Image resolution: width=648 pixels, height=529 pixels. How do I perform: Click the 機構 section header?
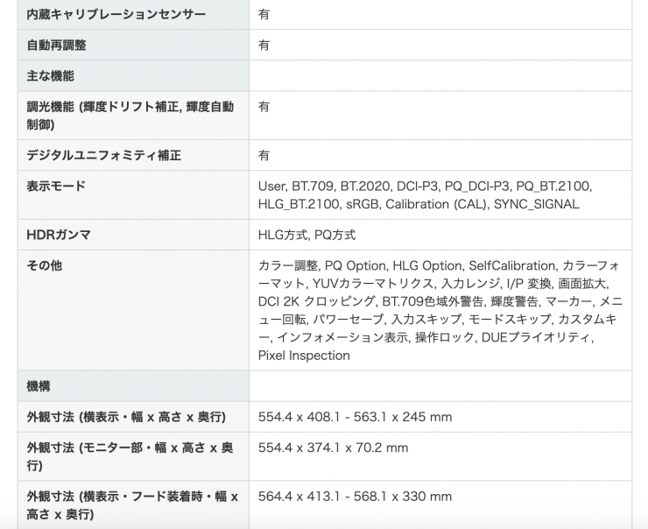(39, 385)
